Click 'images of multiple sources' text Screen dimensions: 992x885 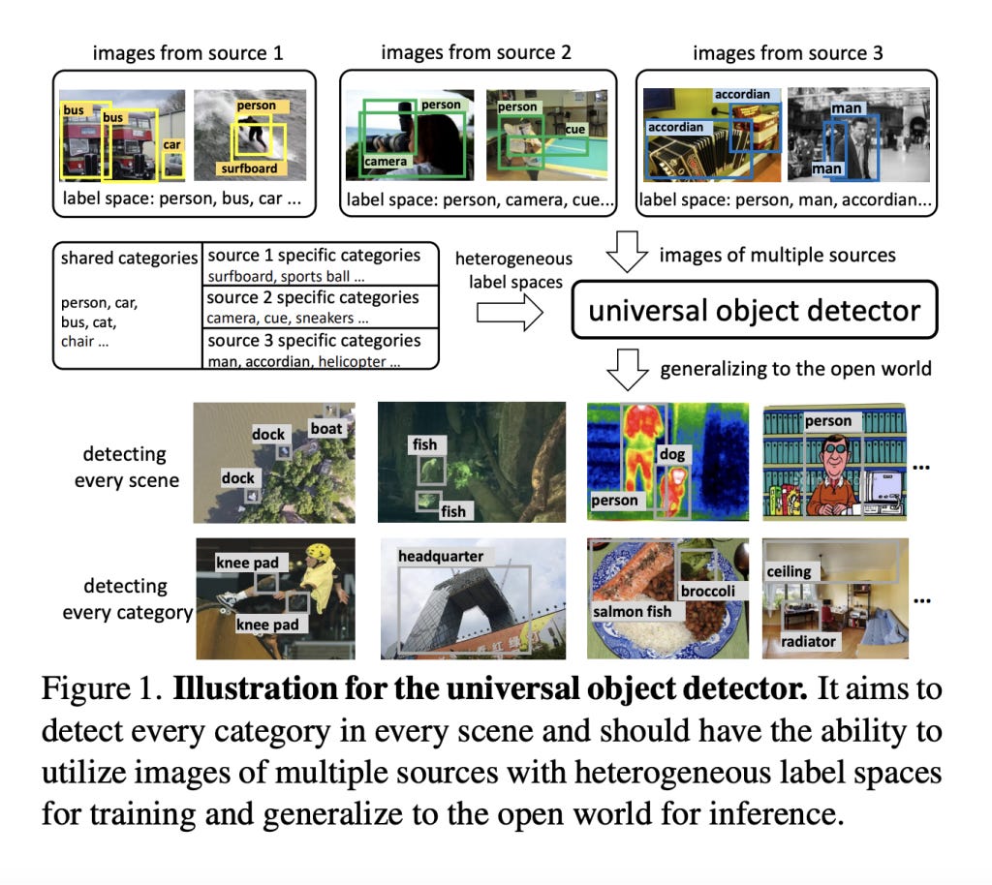778,255
